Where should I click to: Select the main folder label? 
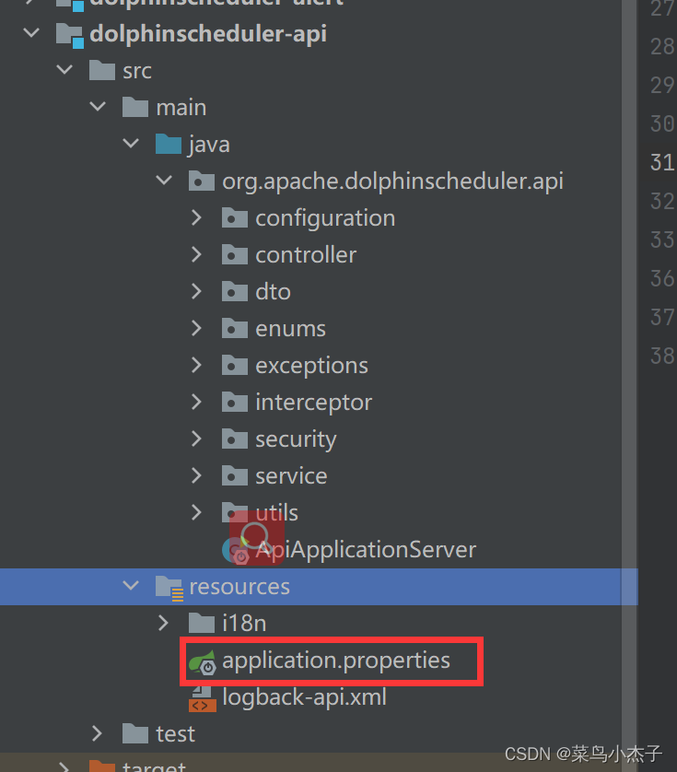[x=181, y=108]
